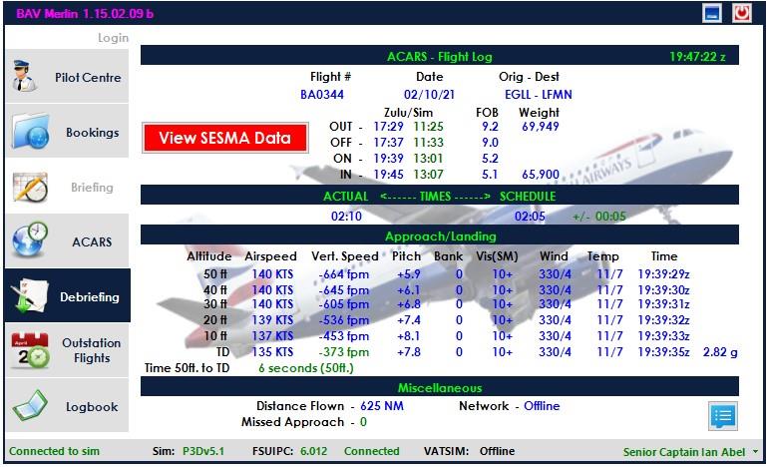This screenshot has height=467, width=770.
Task: Click the Network Offline value
Action: point(542,406)
